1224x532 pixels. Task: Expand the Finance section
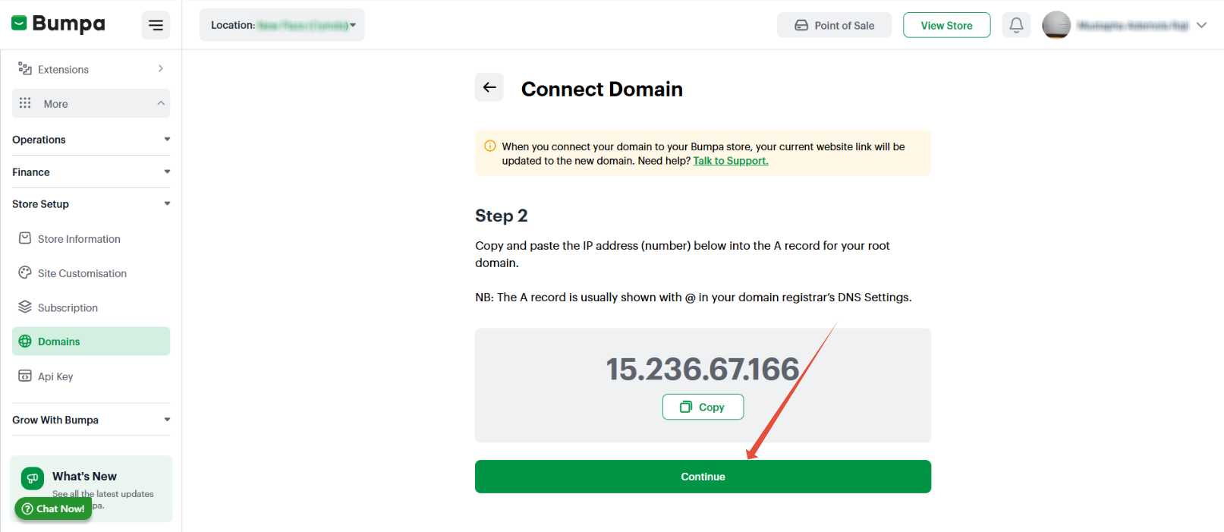[91, 172]
